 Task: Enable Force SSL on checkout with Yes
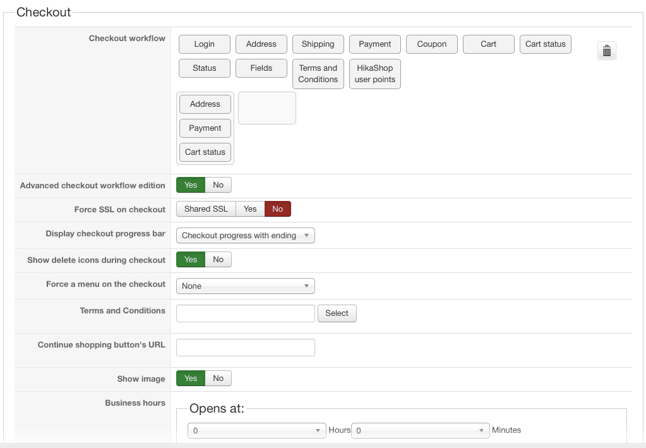(250, 209)
